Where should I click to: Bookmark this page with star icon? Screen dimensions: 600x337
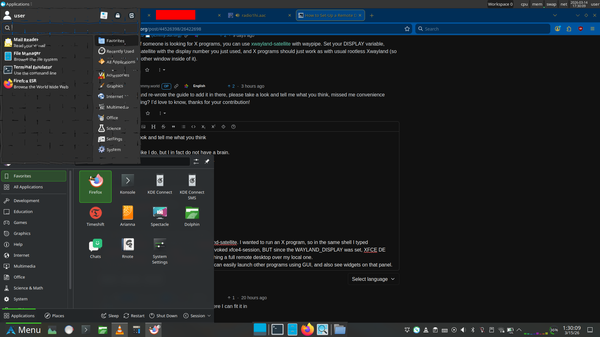[x=407, y=29]
